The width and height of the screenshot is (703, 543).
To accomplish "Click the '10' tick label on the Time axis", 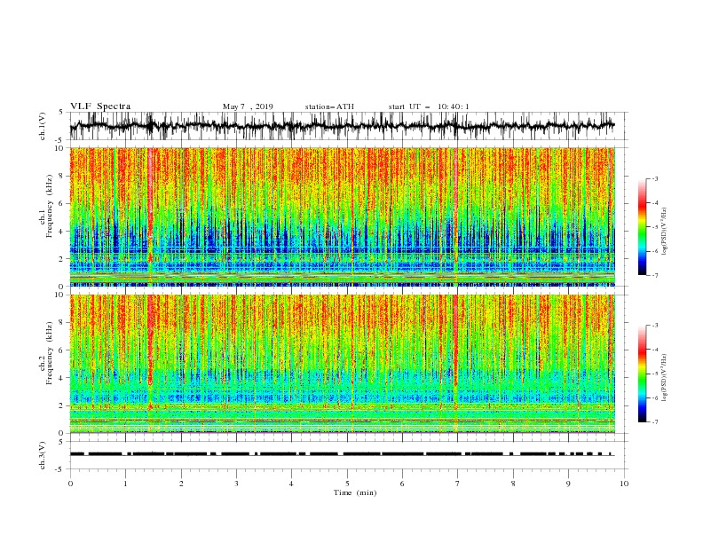I will pyautogui.click(x=624, y=484).
